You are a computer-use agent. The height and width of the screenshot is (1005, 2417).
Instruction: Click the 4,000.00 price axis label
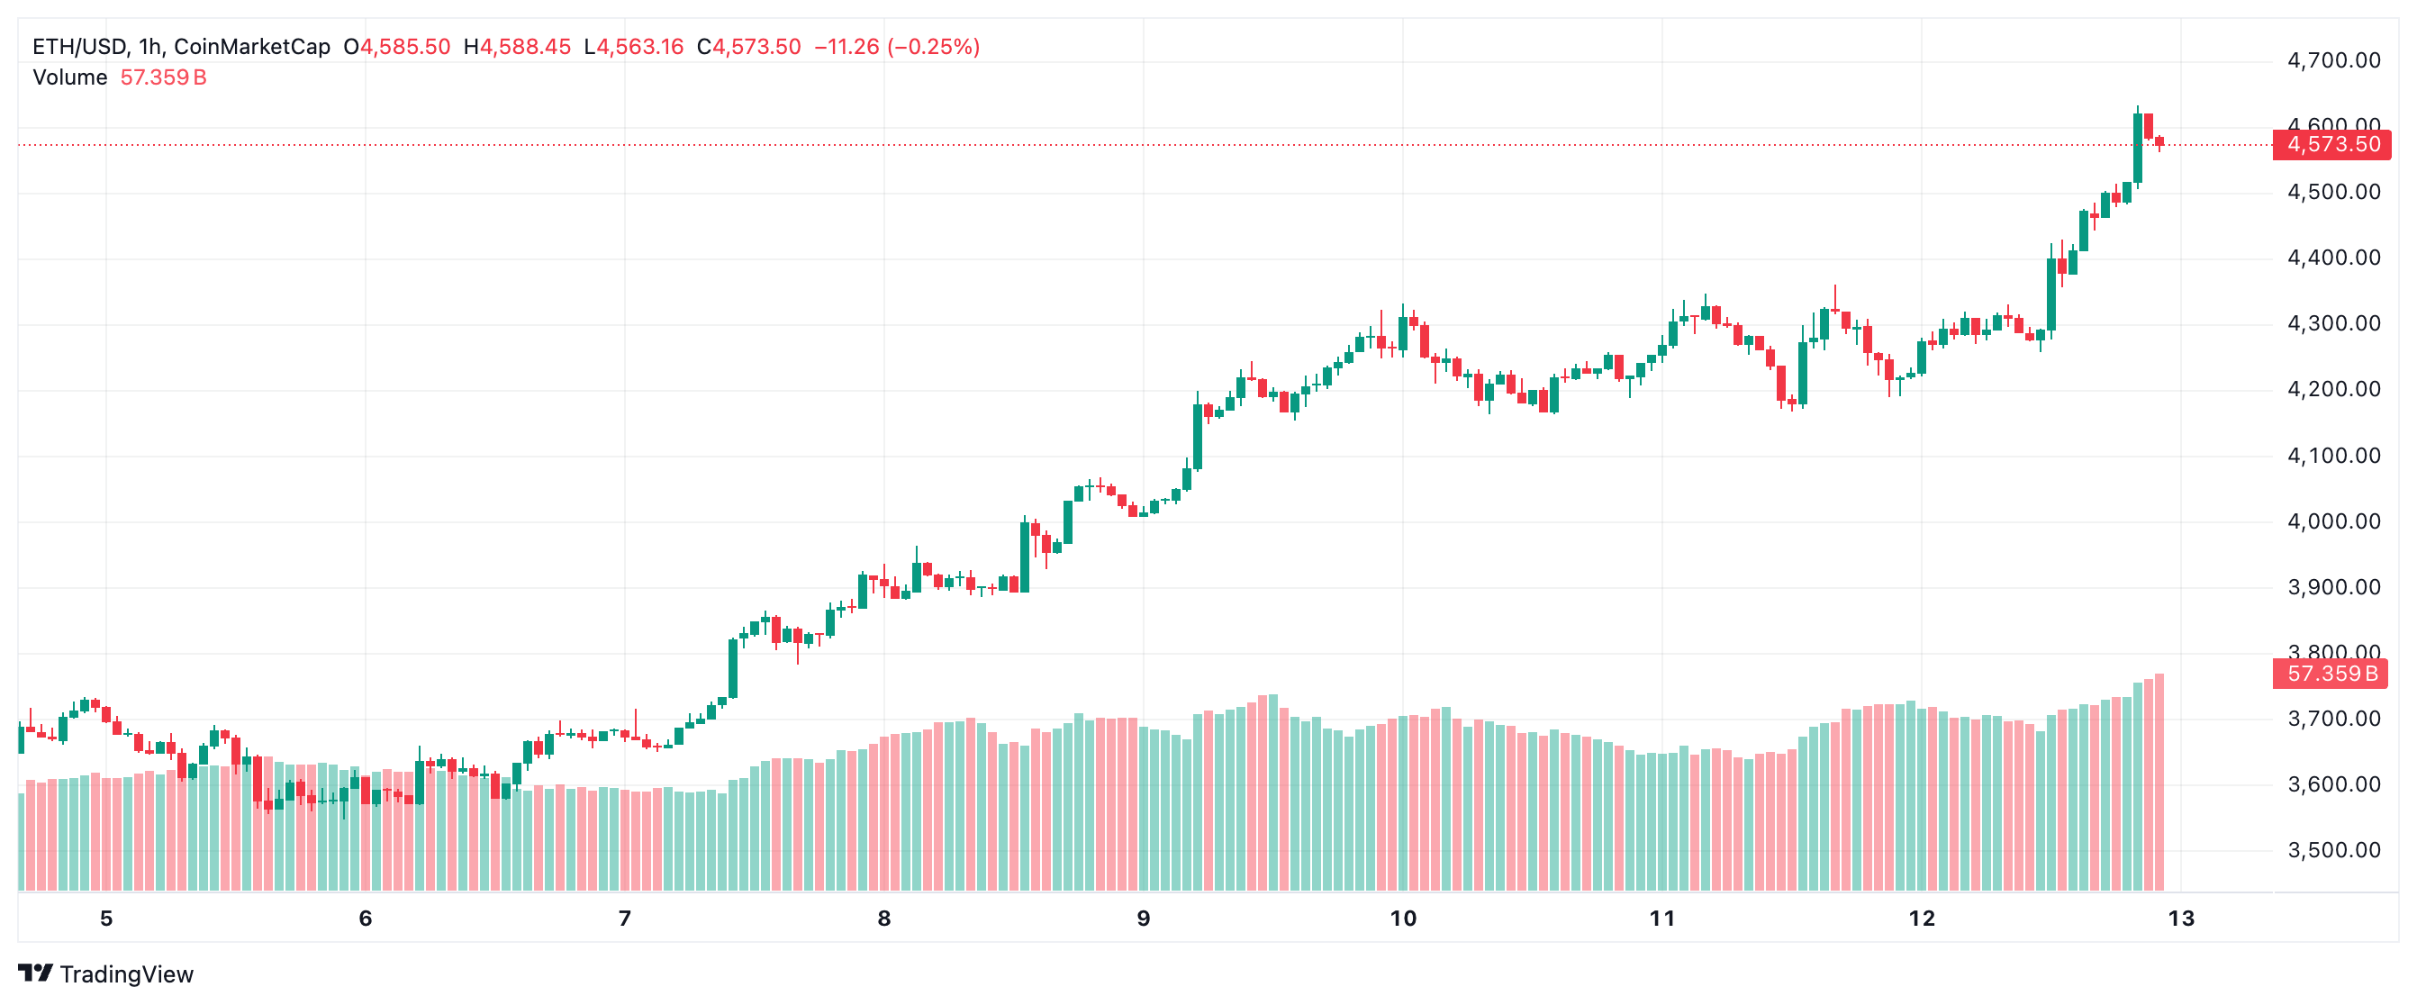click(x=2333, y=521)
